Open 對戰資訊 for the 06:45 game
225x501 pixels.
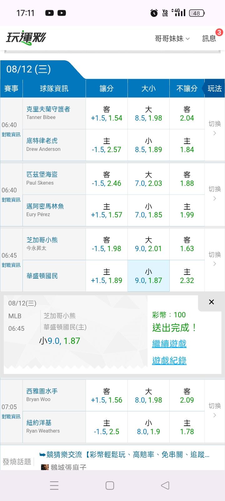pyautogui.click(x=11, y=265)
